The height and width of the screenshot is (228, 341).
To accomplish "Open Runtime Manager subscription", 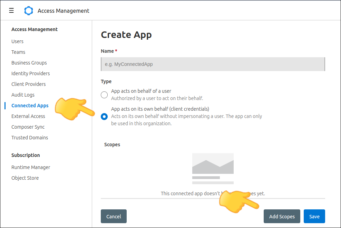I will 31,167.
